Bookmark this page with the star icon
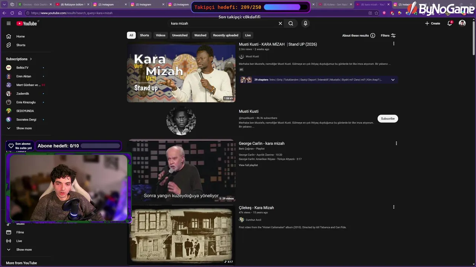The height and width of the screenshot is (267, 476). pos(376,13)
